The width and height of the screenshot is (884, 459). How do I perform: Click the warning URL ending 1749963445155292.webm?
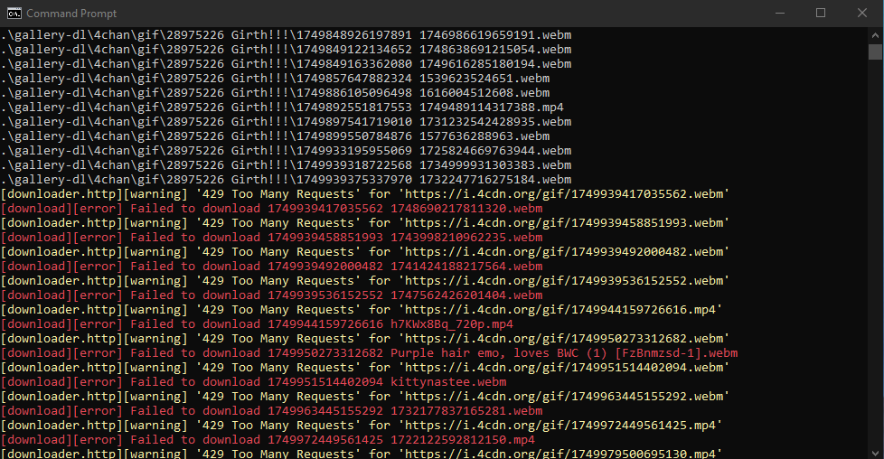tap(564, 397)
